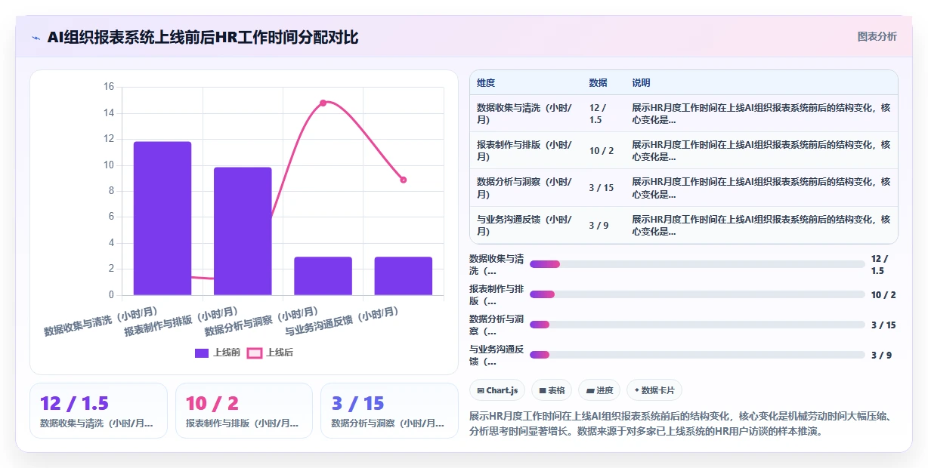Click the 图表分析 label in the header
The image size is (928, 468).
click(x=877, y=36)
